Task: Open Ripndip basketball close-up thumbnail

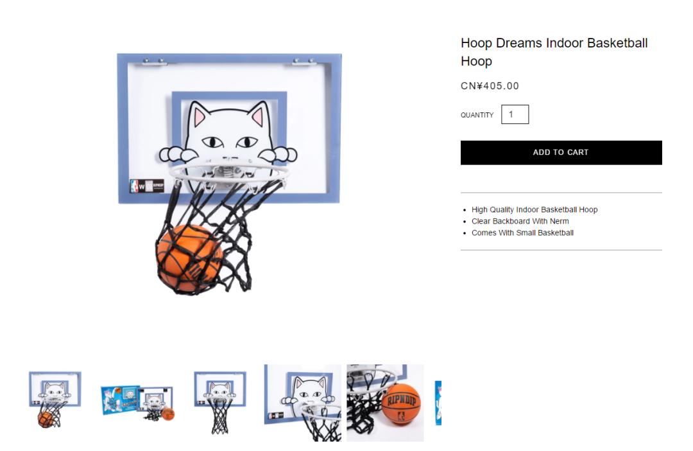Action: [x=385, y=403]
